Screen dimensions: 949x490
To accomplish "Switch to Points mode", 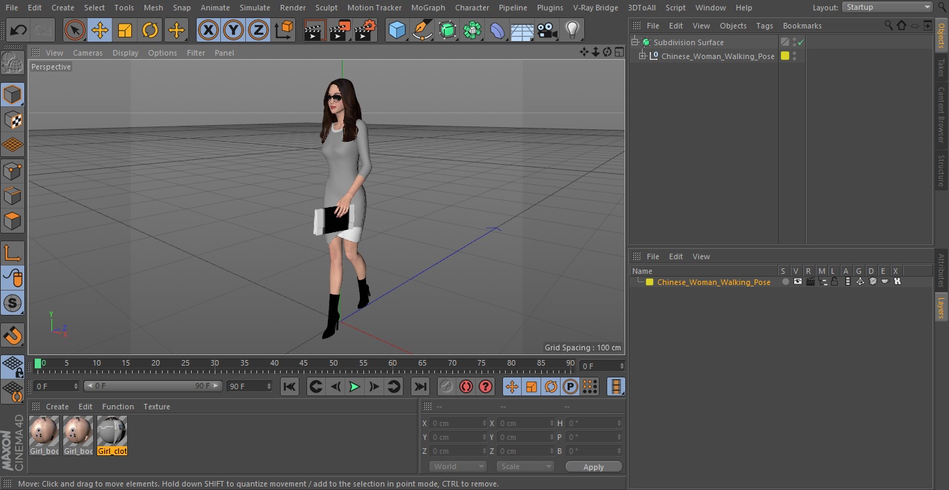I will (13, 170).
